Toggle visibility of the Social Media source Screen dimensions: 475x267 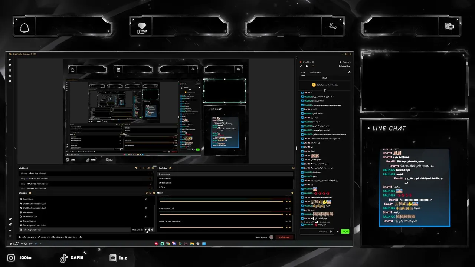(146, 199)
